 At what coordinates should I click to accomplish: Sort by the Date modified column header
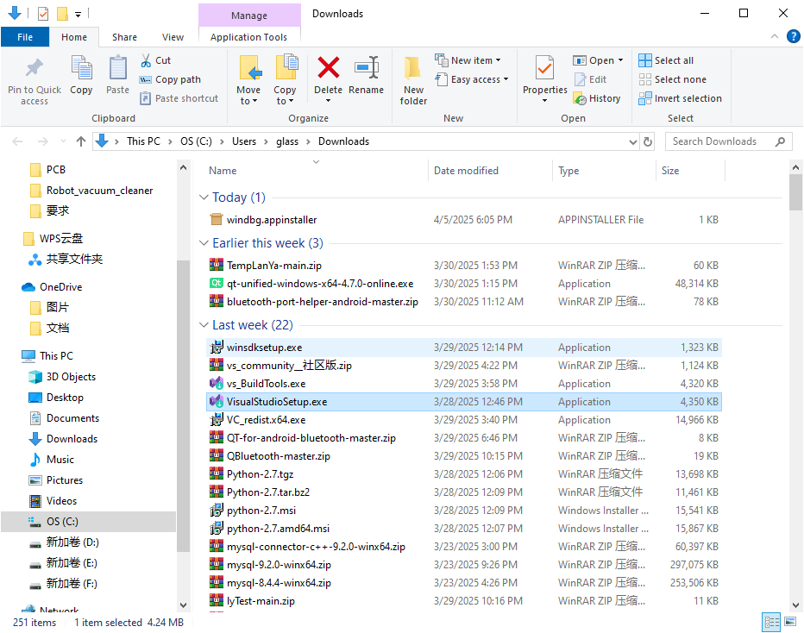pos(467,171)
